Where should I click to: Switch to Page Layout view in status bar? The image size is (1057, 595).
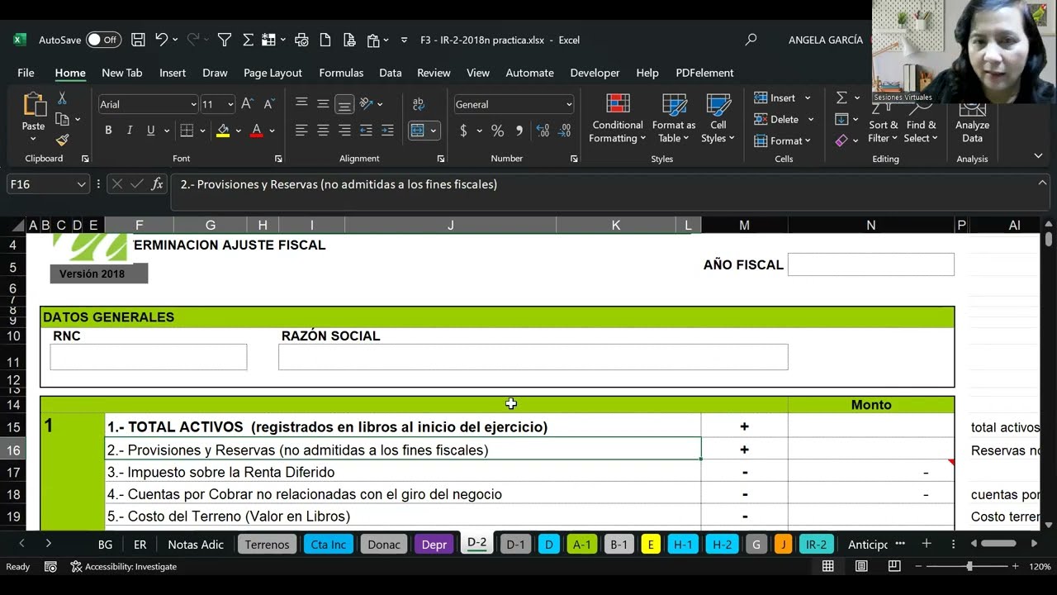(861, 566)
